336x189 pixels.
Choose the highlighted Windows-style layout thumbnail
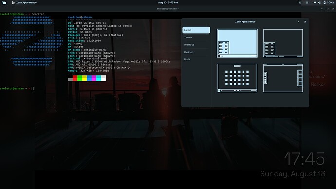click(x=237, y=43)
